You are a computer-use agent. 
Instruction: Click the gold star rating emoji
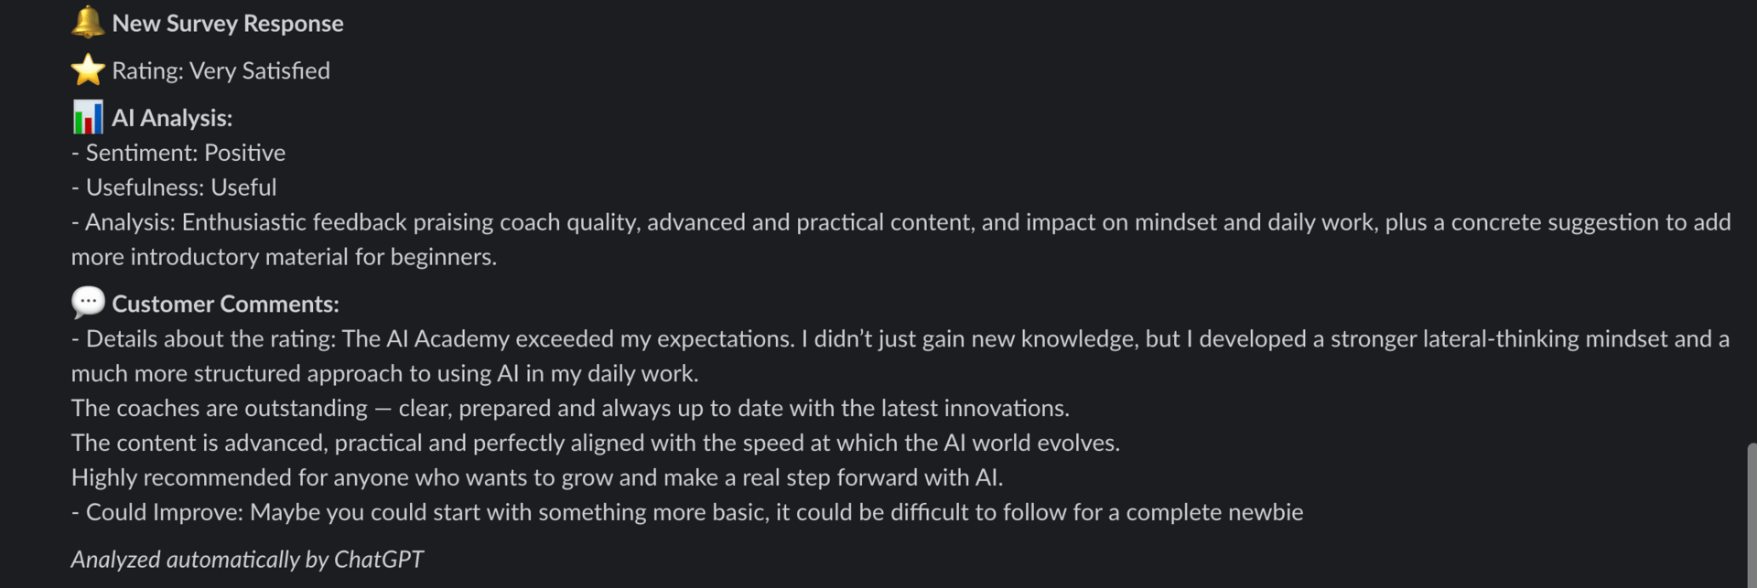coord(88,69)
